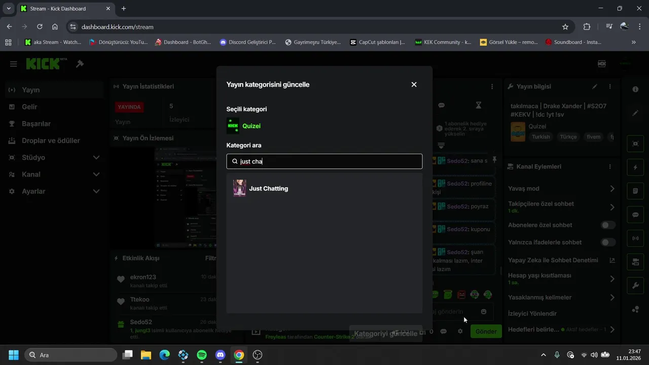Viewport: 649px width, 365px height.
Task: Edit stream info with the pencil icon
Action: point(595,87)
